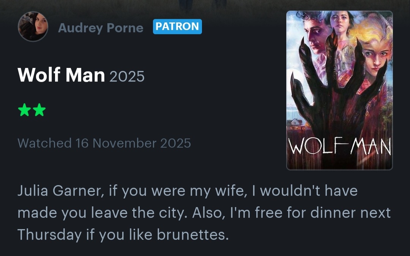
Task: Open the Wolf Man poster thumbnail
Action: click(339, 90)
